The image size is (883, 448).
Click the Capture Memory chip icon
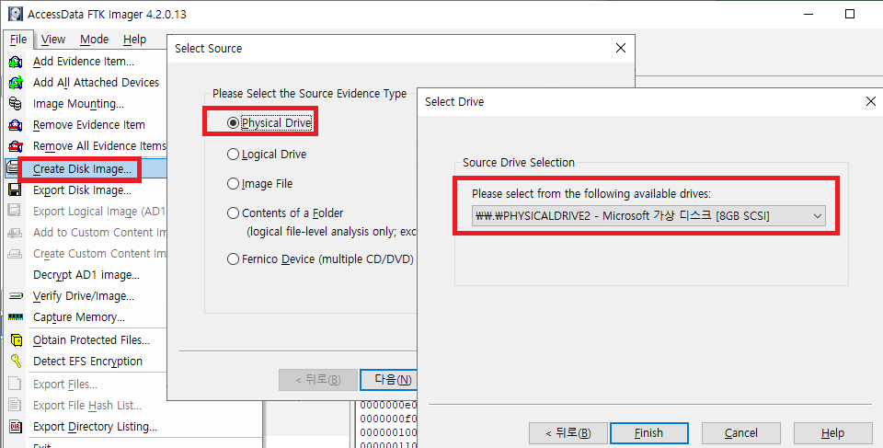15,317
